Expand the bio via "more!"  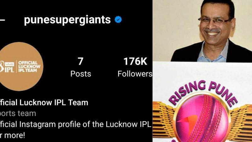(14, 135)
